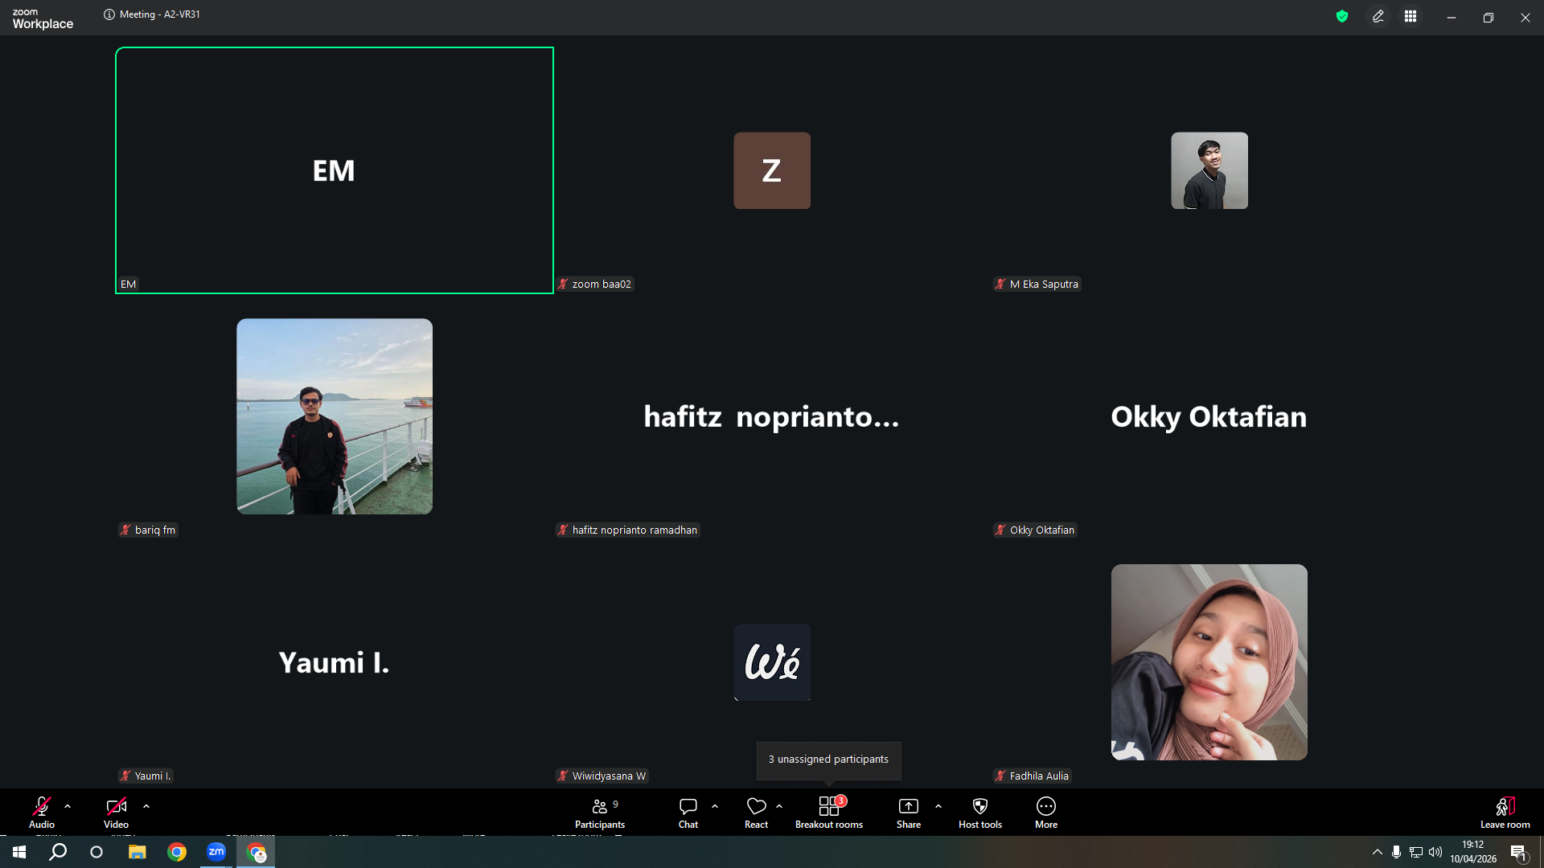Open the Windows notification center
Viewport: 1544px width, 868px height.
1518,853
